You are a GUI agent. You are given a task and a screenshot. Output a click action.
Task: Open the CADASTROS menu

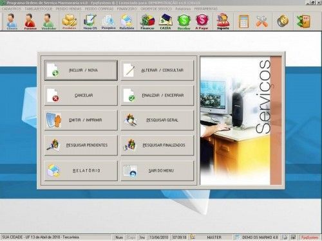[x=11, y=9]
